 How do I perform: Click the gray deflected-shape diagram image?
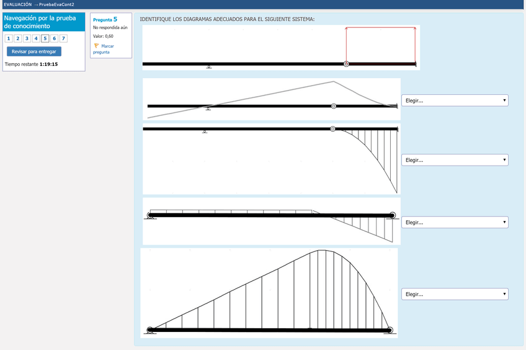pos(272,99)
